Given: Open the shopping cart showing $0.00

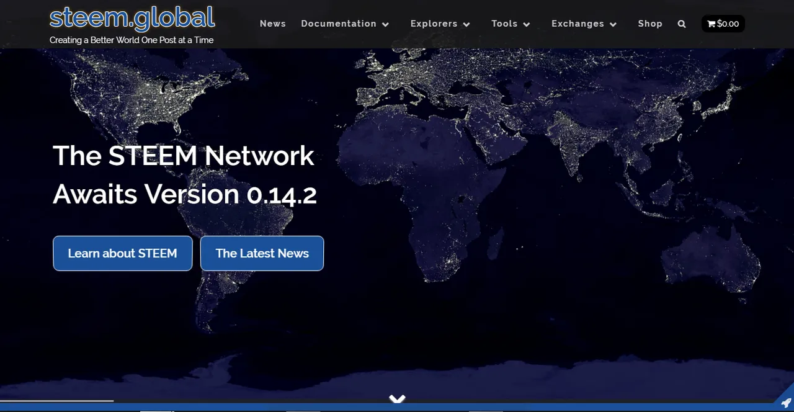Looking at the screenshot, I should pyautogui.click(x=723, y=24).
